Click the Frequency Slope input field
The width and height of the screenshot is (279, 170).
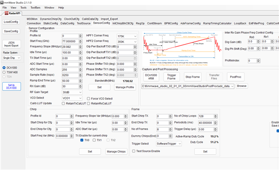click(x=71, y=47)
